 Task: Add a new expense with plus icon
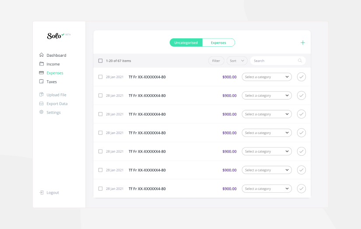[302, 43]
